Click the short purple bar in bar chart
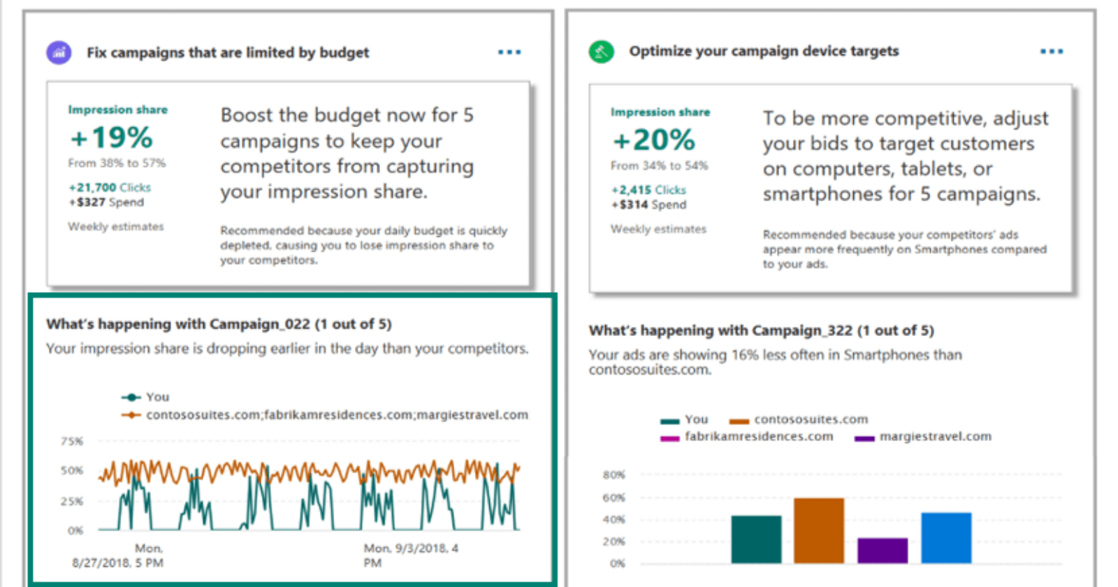The height and width of the screenshot is (587, 1118). (883, 551)
